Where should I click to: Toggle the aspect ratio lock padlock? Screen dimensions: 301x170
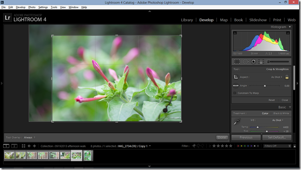pos(287,77)
